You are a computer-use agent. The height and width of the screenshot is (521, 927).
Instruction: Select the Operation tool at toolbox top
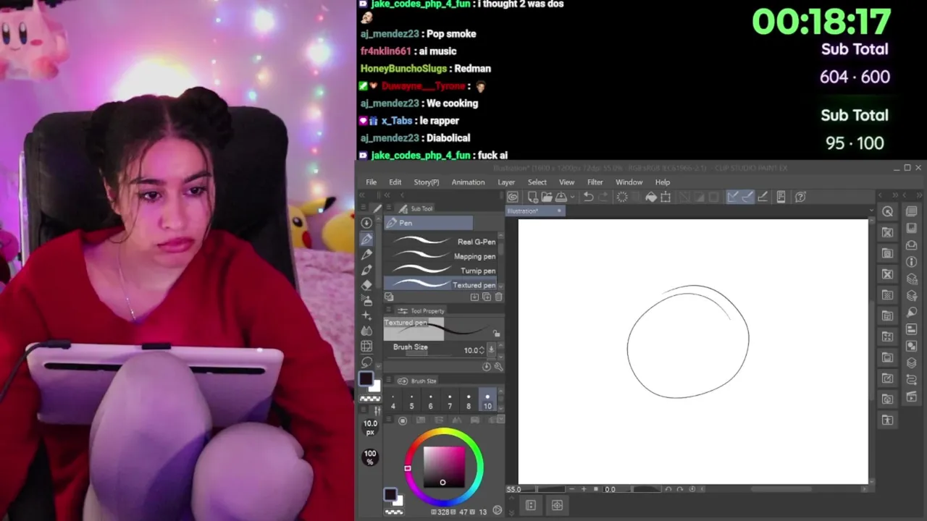pyautogui.click(x=366, y=223)
